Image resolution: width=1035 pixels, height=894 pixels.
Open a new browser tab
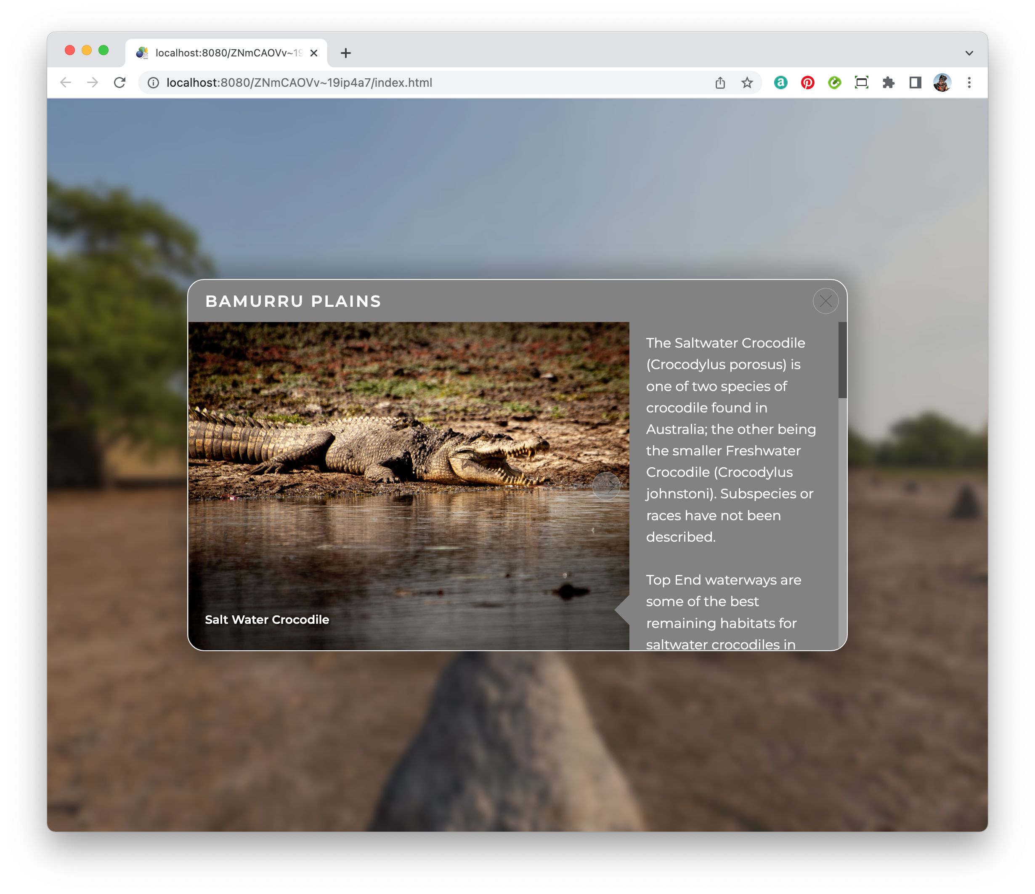pyautogui.click(x=346, y=53)
